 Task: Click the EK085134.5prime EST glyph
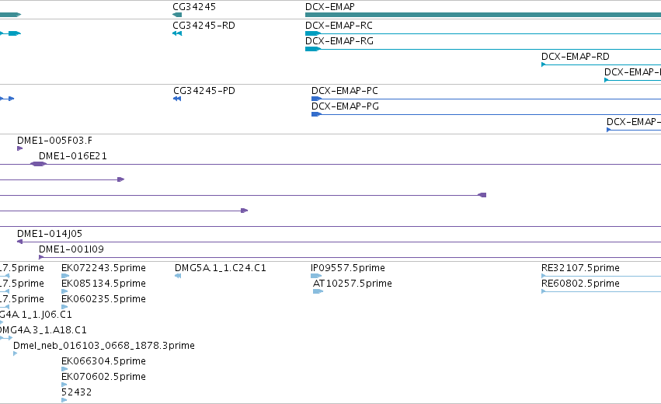[x=64, y=291]
